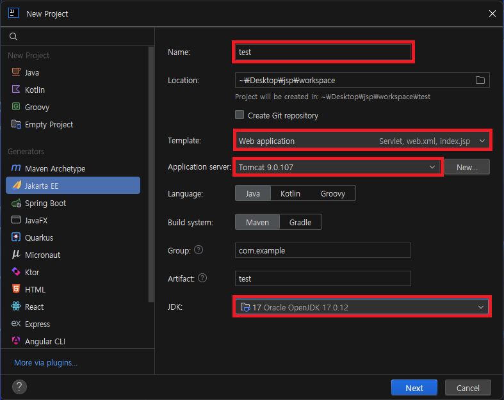Click the Group input field
Viewport: 504px width, 400px height.
click(x=323, y=250)
